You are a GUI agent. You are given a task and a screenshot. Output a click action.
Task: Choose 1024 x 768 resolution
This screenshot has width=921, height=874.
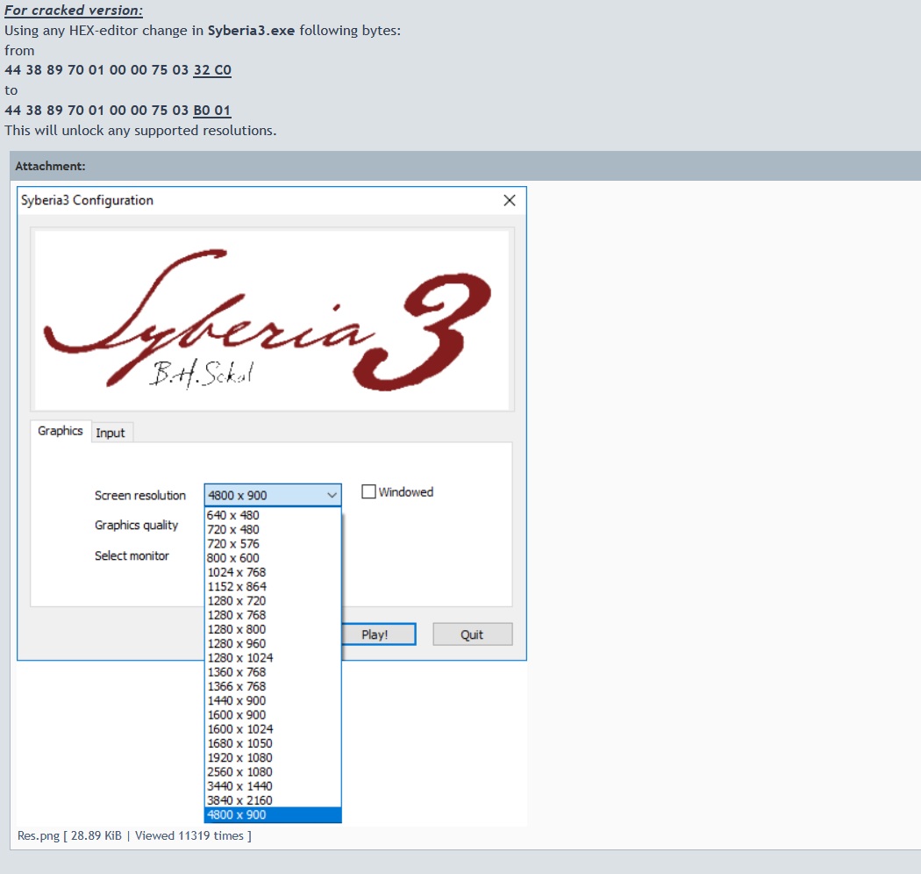click(x=273, y=572)
